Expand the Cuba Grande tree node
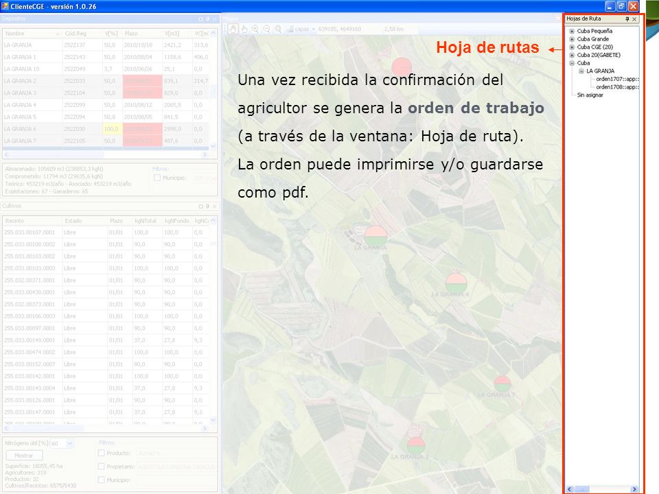The height and width of the screenshot is (494, 659). (x=572, y=39)
